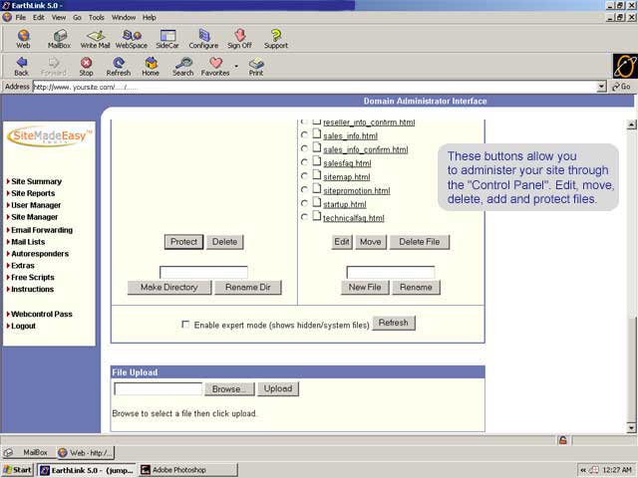Open WebSpace from the toolbar
638x478 pixels.
132,38
